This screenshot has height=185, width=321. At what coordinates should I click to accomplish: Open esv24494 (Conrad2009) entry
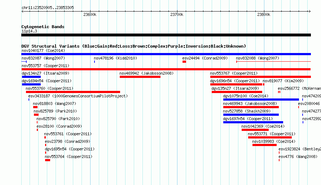point(205,58)
